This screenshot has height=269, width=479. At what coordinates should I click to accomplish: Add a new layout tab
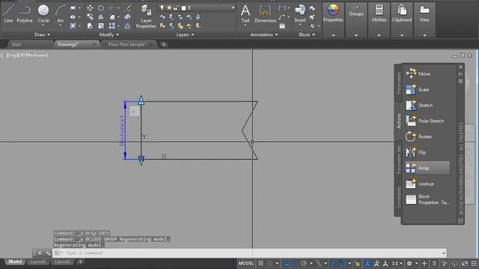point(80,262)
